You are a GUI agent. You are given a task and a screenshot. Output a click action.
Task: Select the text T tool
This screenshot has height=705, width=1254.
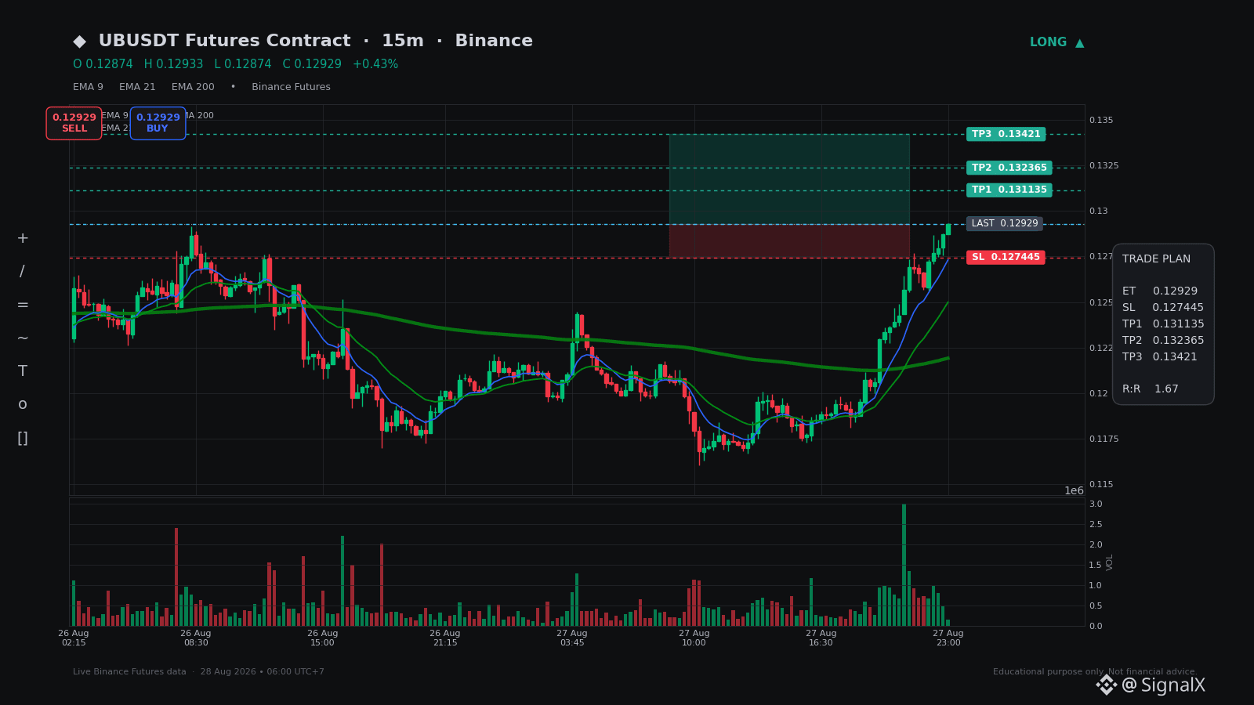click(23, 371)
